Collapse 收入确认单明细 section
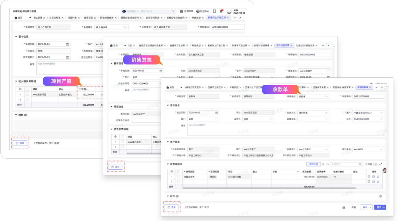 (x=16, y=81)
